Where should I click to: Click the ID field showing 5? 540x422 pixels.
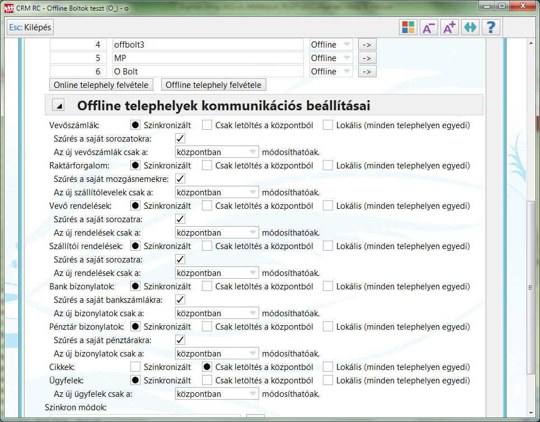click(78, 58)
